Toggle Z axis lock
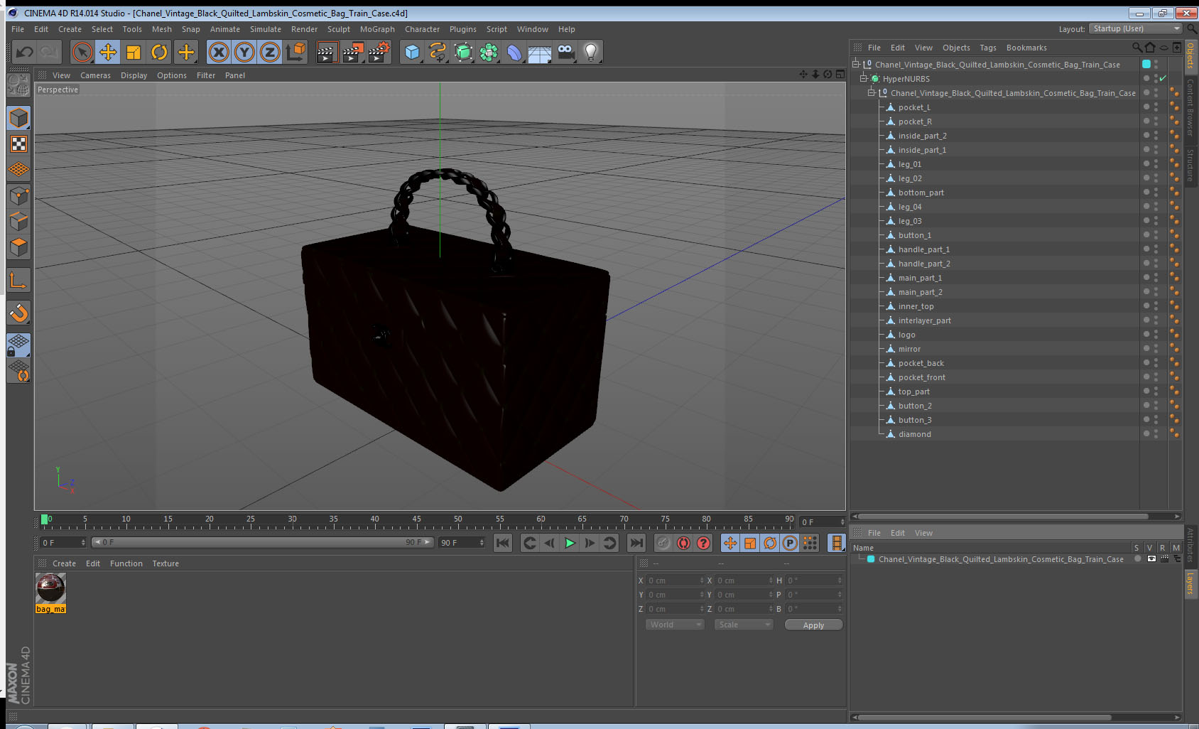This screenshot has height=729, width=1199. click(x=270, y=52)
